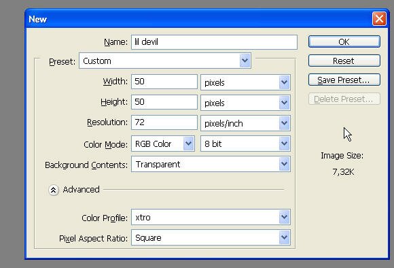Click into the Height input field
This screenshot has height=268, width=394.
pyautogui.click(x=164, y=102)
